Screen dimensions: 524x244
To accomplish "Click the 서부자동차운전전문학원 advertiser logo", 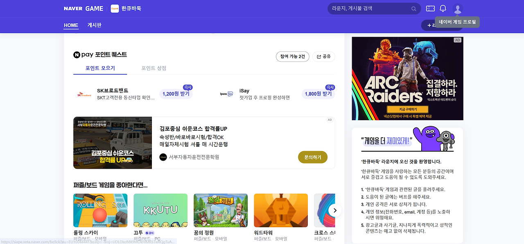I will [163, 157].
